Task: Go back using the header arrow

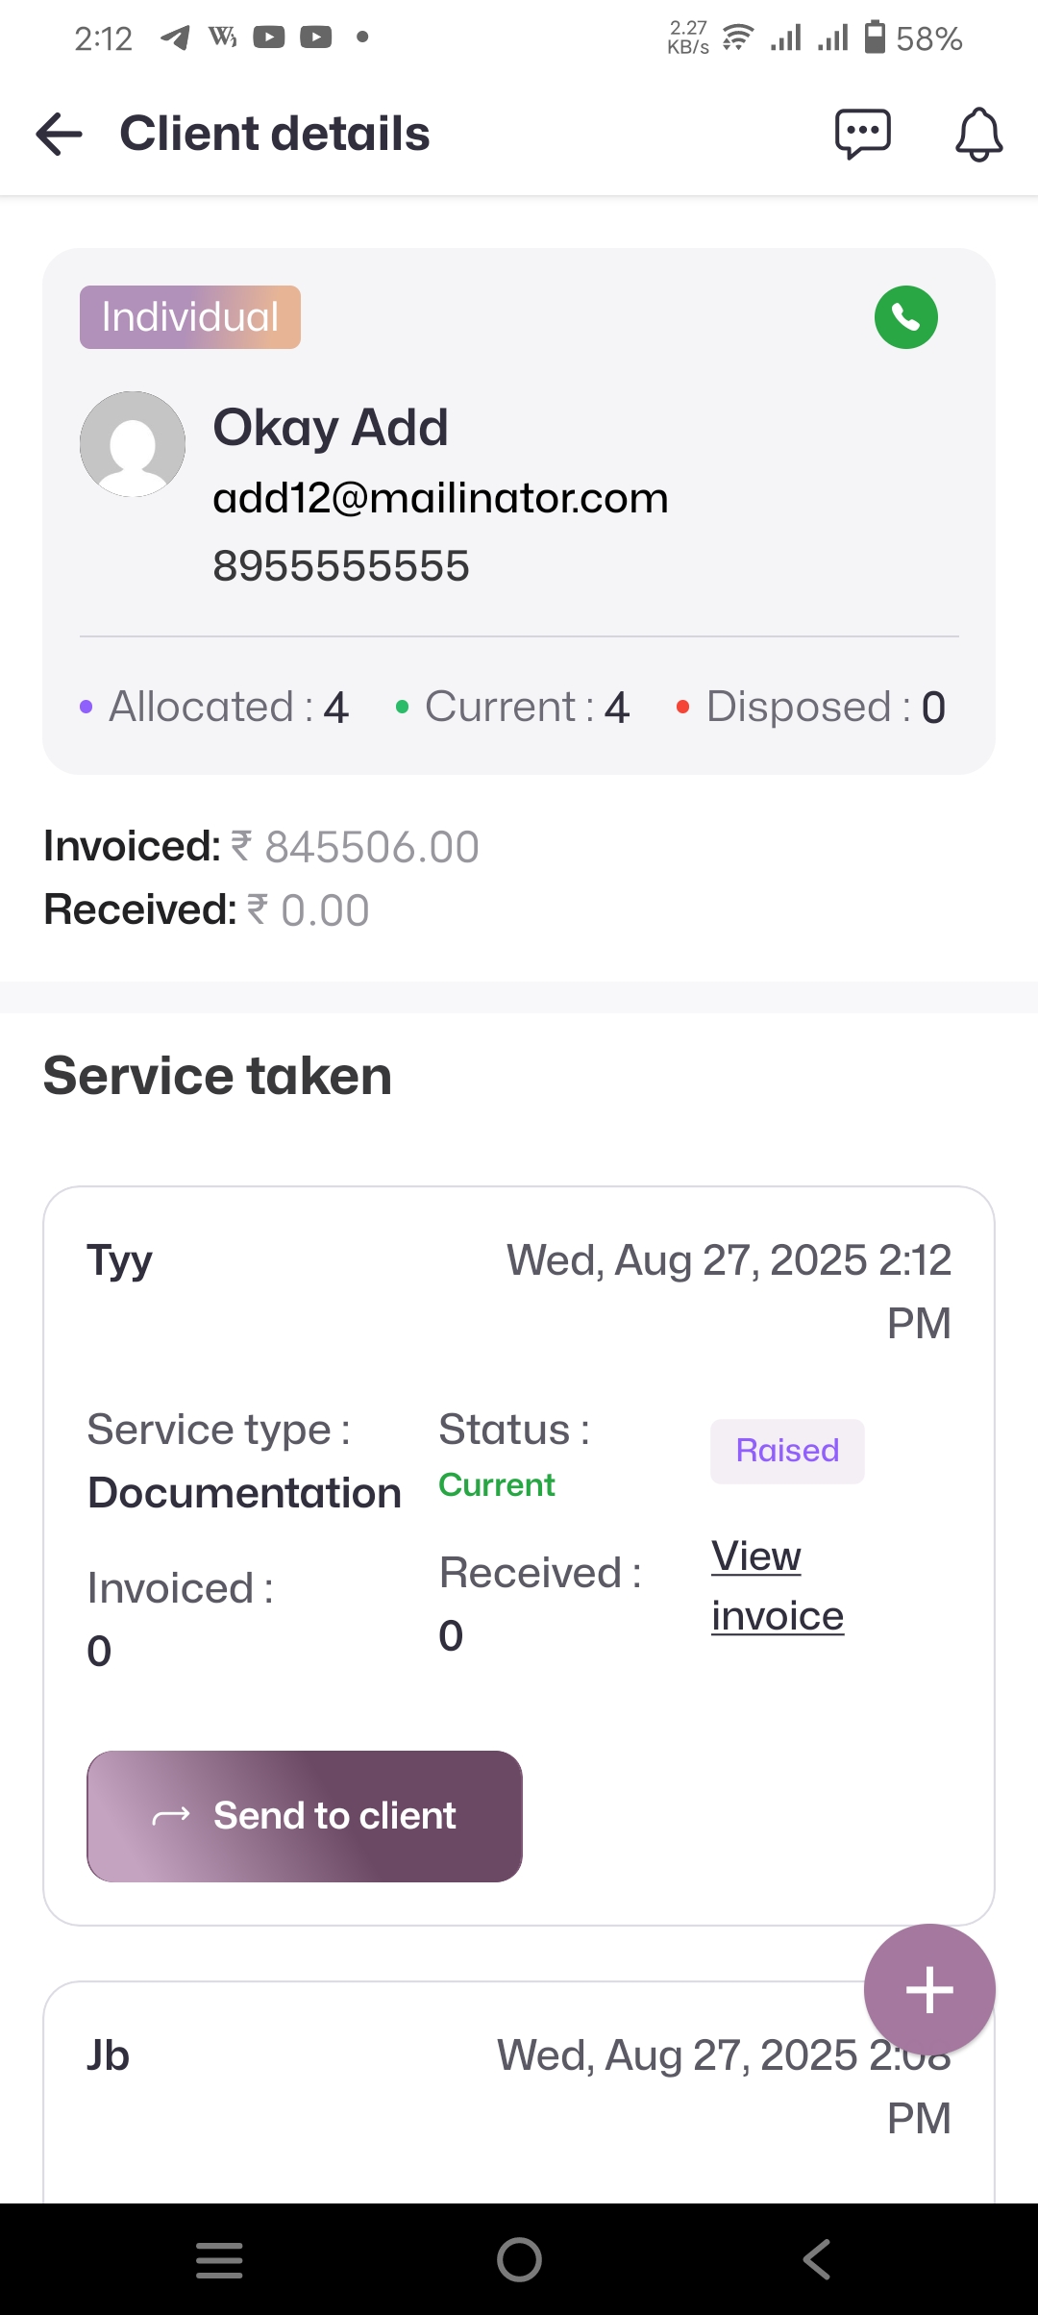Action: click(60, 134)
